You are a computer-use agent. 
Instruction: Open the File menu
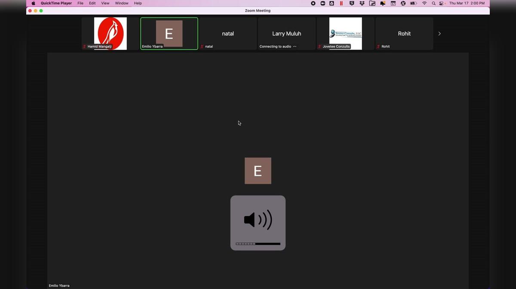pos(80,3)
